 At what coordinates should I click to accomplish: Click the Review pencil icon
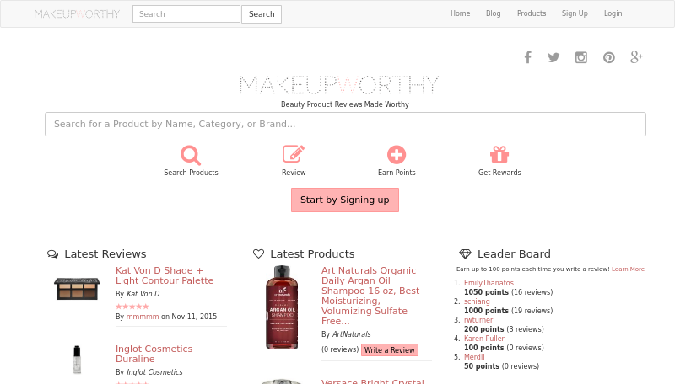point(294,154)
